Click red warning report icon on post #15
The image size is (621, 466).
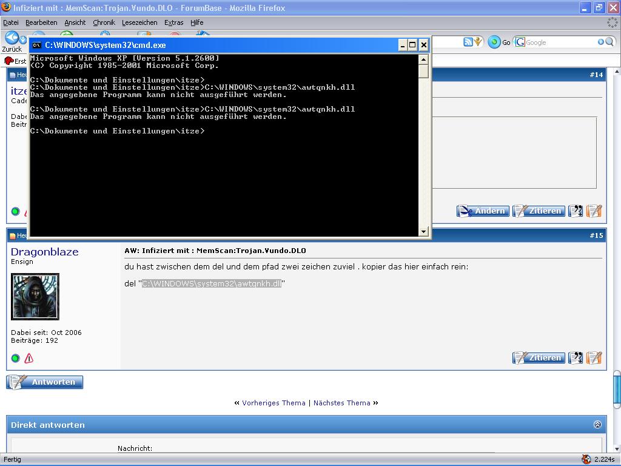tap(29, 358)
